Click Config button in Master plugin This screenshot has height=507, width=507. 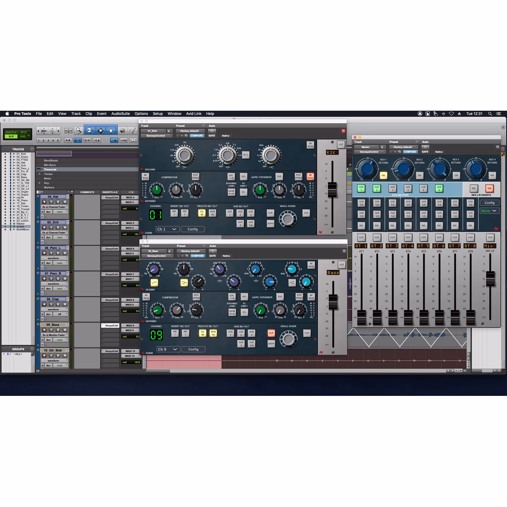(489, 203)
